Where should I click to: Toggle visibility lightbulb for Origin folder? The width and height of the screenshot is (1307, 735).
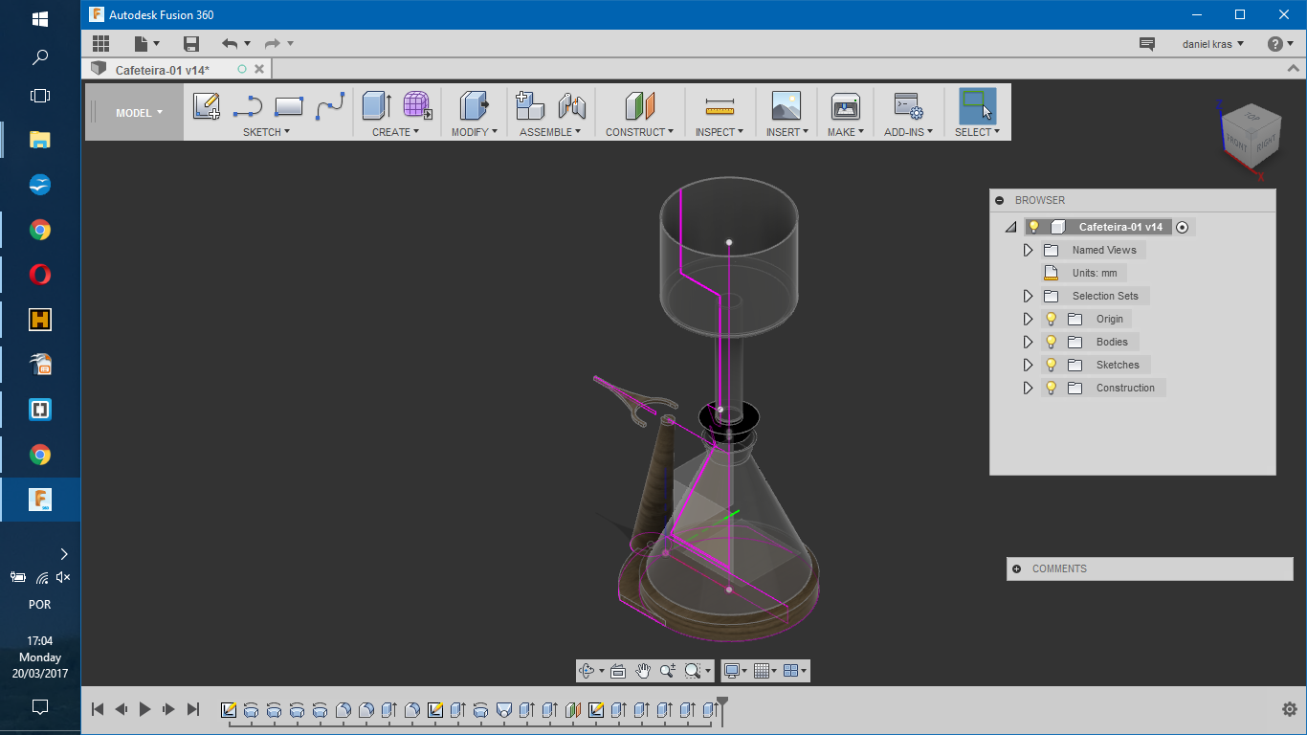pos(1051,319)
